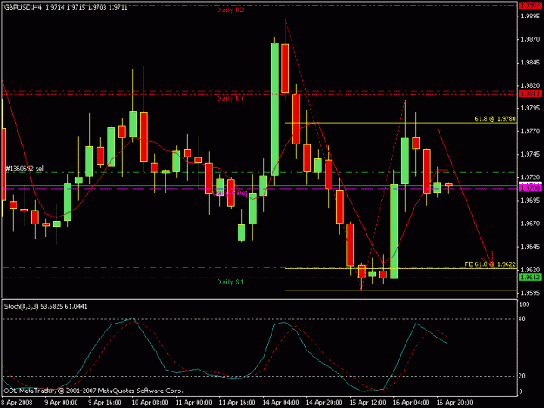
Task: Click the Daily Pivot label
Action: click(231, 193)
